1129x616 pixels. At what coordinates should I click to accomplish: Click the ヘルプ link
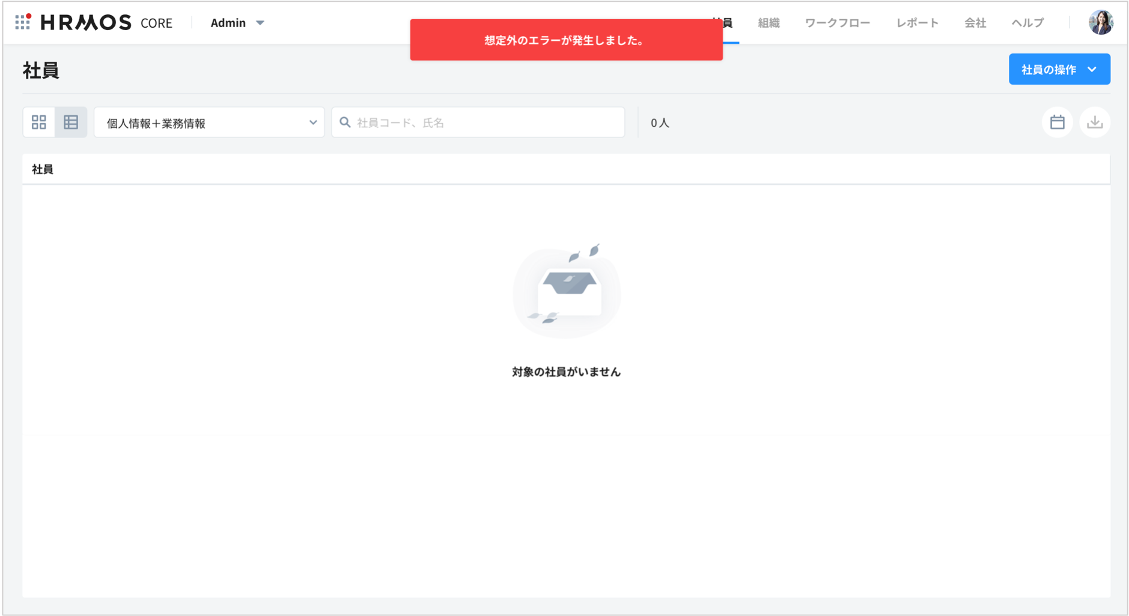pyautogui.click(x=1027, y=22)
